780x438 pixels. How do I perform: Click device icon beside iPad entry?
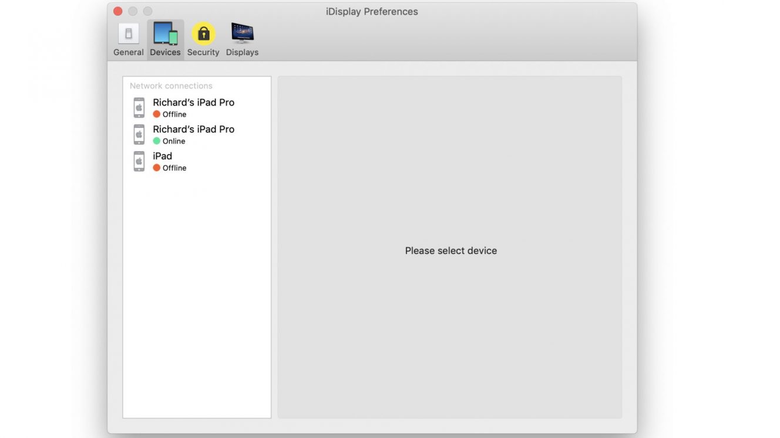[139, 161]
